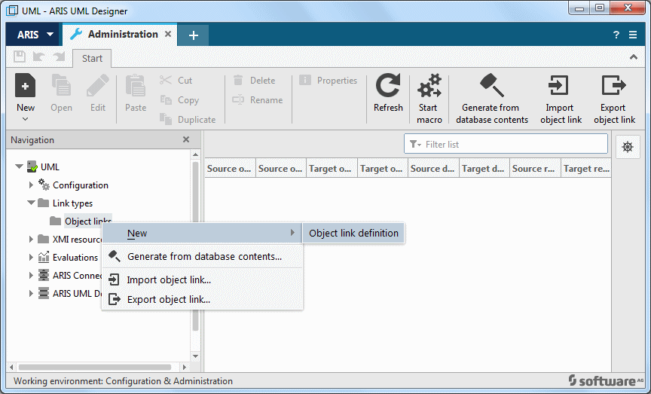Collapse the ribbon with chevron arrow
Viewport: 651px width, 394px height.
point(634,57)
